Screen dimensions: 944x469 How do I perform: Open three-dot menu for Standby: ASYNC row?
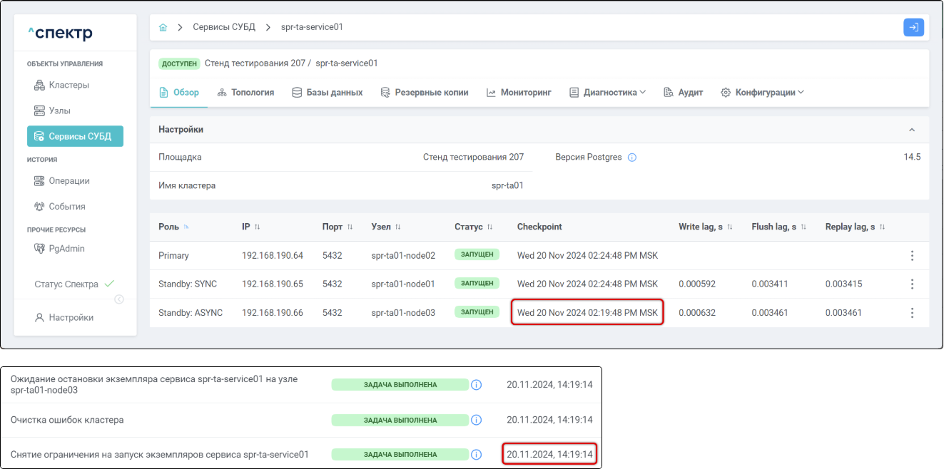pyautogui.click(x=912, y=312)
